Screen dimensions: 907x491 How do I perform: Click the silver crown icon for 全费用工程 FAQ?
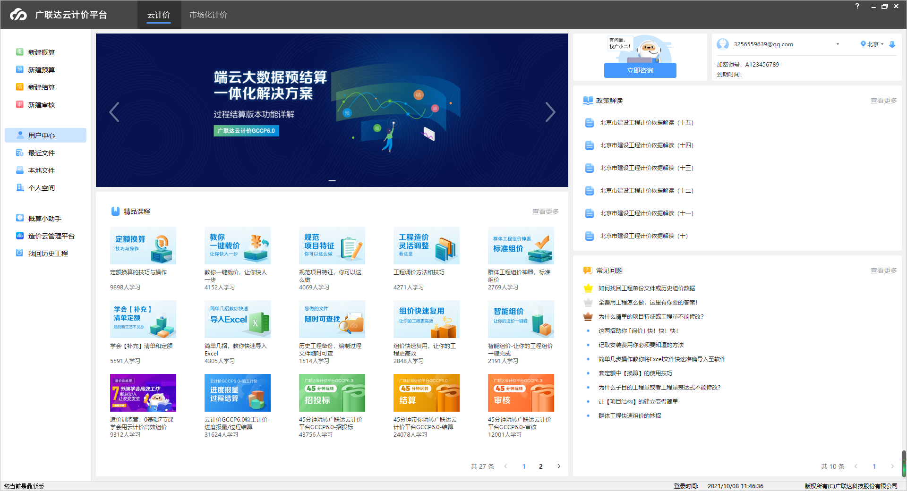click(588, 302)
